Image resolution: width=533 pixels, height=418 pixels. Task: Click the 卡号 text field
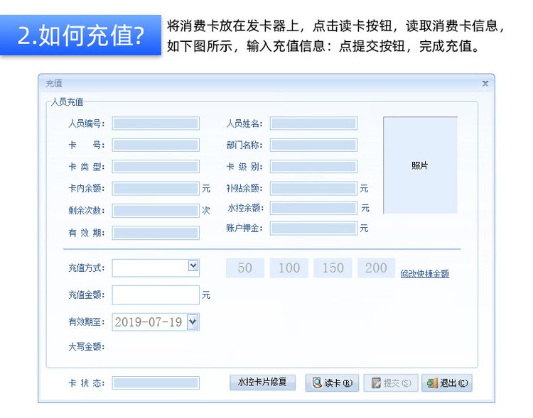(x=156, y=145)
